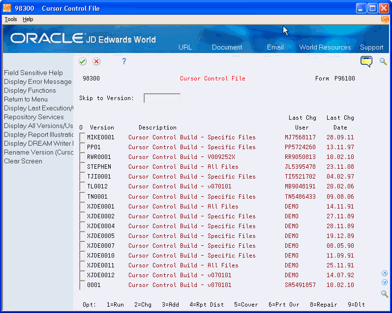Image resolution: width=392 pixels, height=313 pixels.
Task: Click user ID MJ7568117
Action: [x=300, y=137]
